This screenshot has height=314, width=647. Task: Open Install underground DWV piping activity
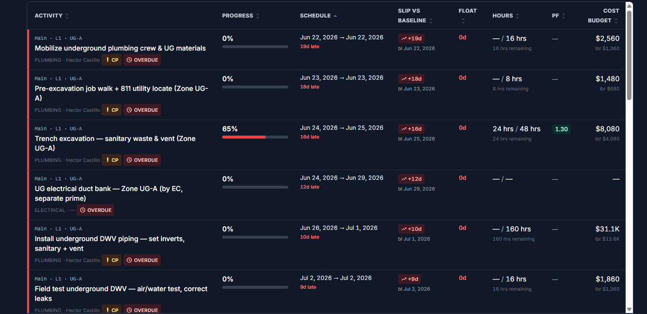[x=109, y=244]
